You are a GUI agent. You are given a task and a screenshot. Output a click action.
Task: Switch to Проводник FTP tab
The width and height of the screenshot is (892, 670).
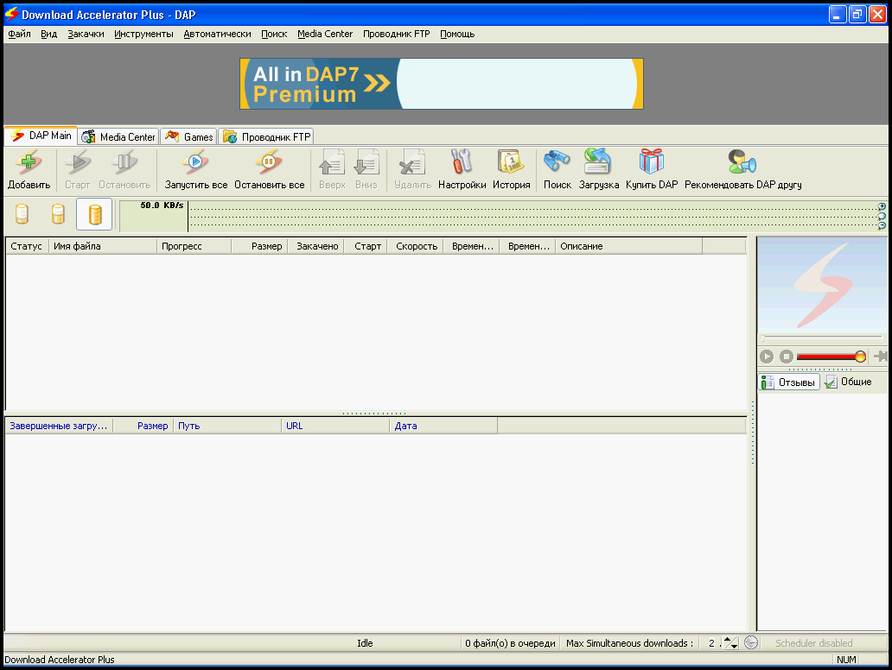[x=267, y=137]
